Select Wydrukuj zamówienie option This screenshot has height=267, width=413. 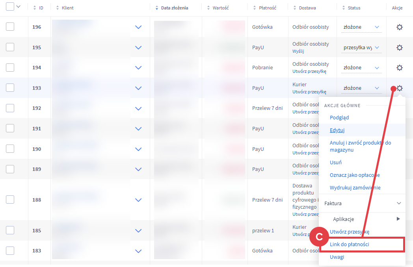355,188
